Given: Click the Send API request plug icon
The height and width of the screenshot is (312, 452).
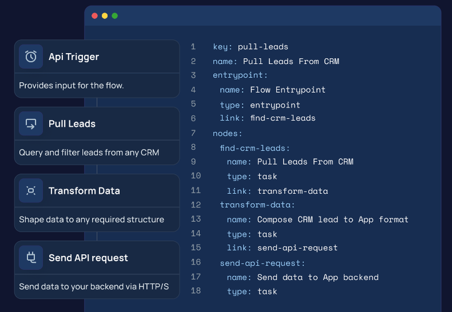Looking at the screenshot, I should (30, 257).
